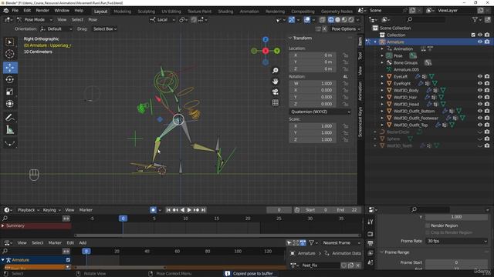Click the Z axis on navigation gizmo

pyautogui.click(x=266, y=39)
